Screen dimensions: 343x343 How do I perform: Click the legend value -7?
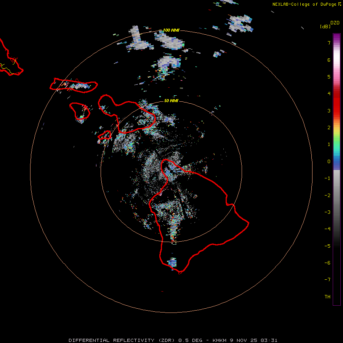tap(327, 280)
